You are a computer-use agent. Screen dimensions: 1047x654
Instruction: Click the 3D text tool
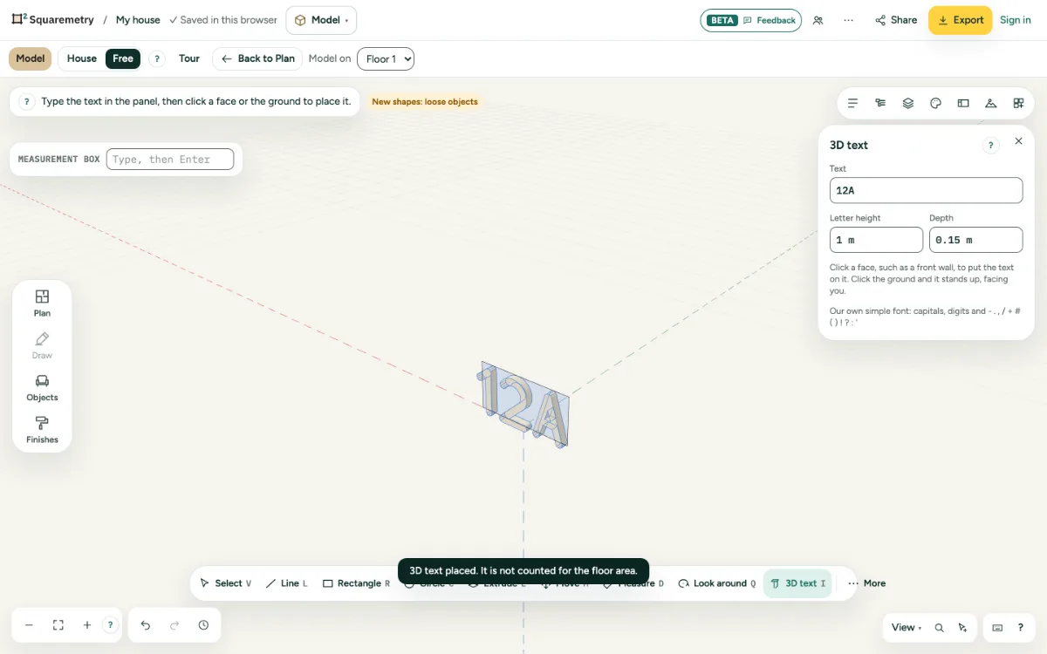pos(797,583)
